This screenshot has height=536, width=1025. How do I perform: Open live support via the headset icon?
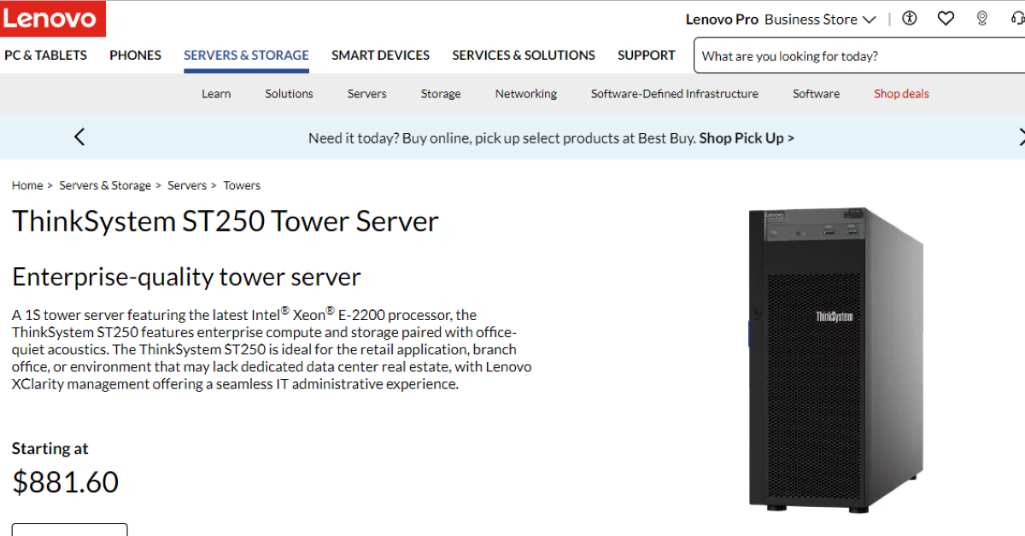[x=1016, y=18]
